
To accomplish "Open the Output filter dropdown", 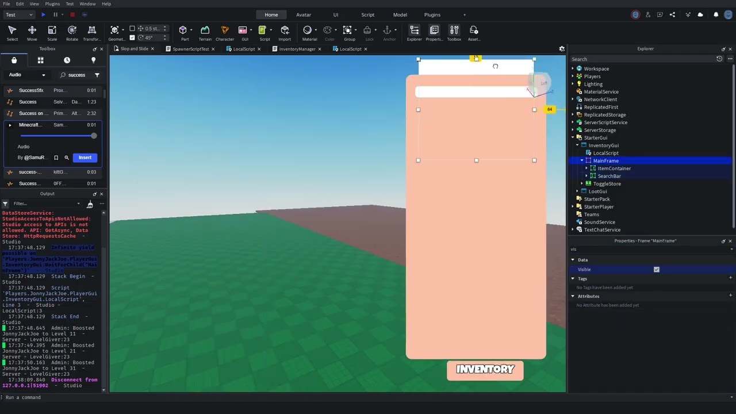I will (47, 204).
